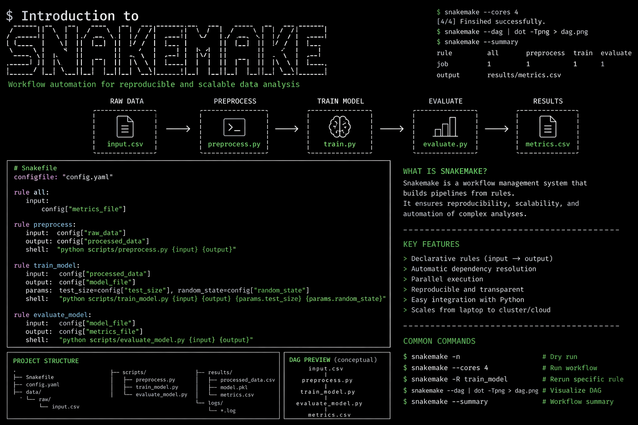Click the 'KEY FEATURES' heading
638x425 pixels.
point(431,244)
